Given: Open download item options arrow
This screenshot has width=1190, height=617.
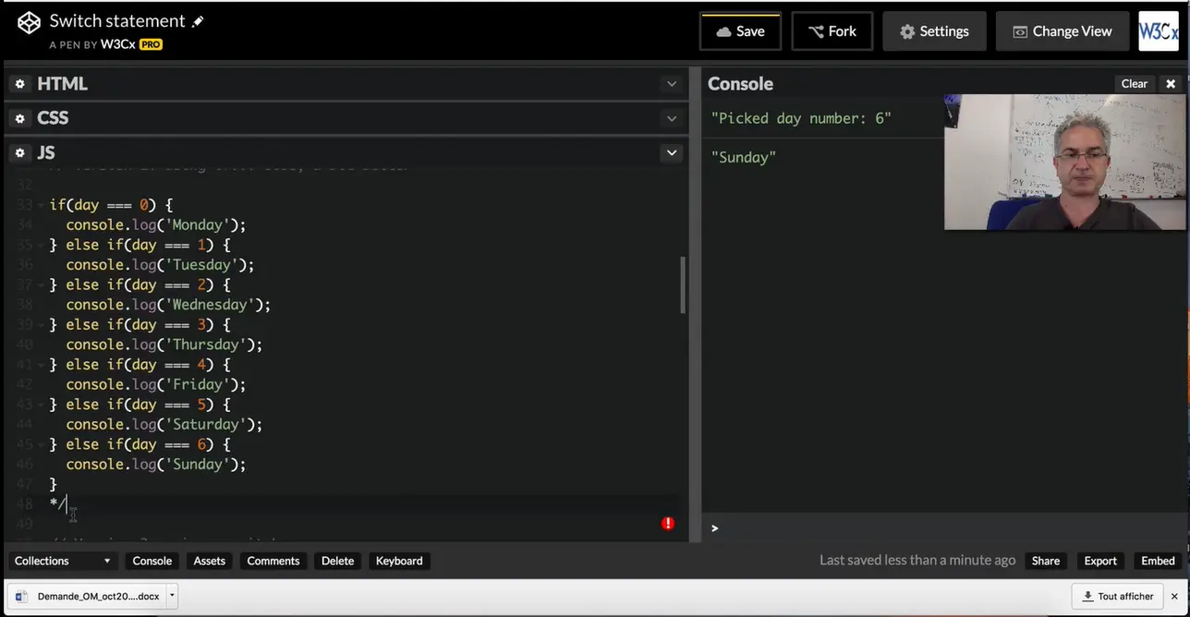Looking at the screenshot, I should 172,596.
